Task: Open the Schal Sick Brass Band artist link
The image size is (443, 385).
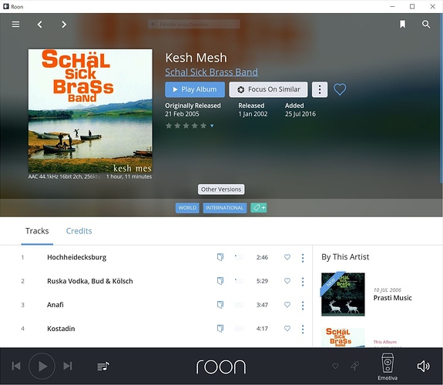Action: pos(211,72)
